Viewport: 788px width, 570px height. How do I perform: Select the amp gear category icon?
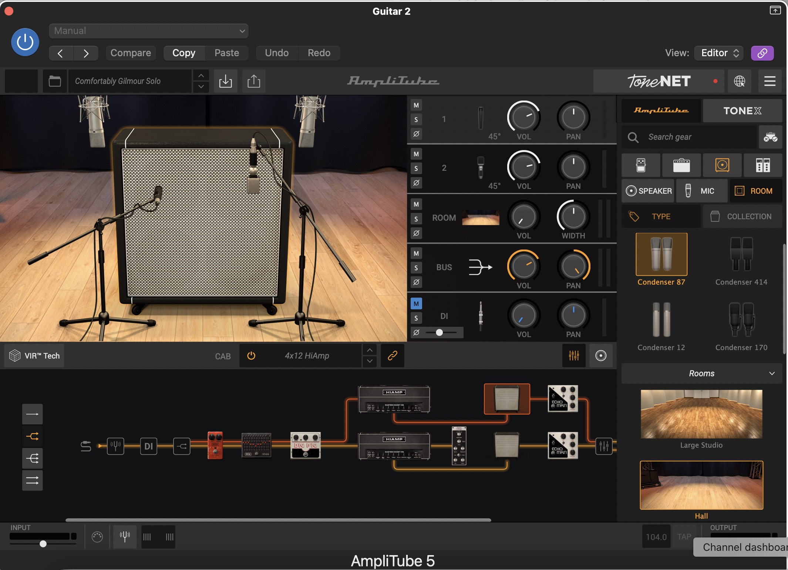(x=681, y=165)
